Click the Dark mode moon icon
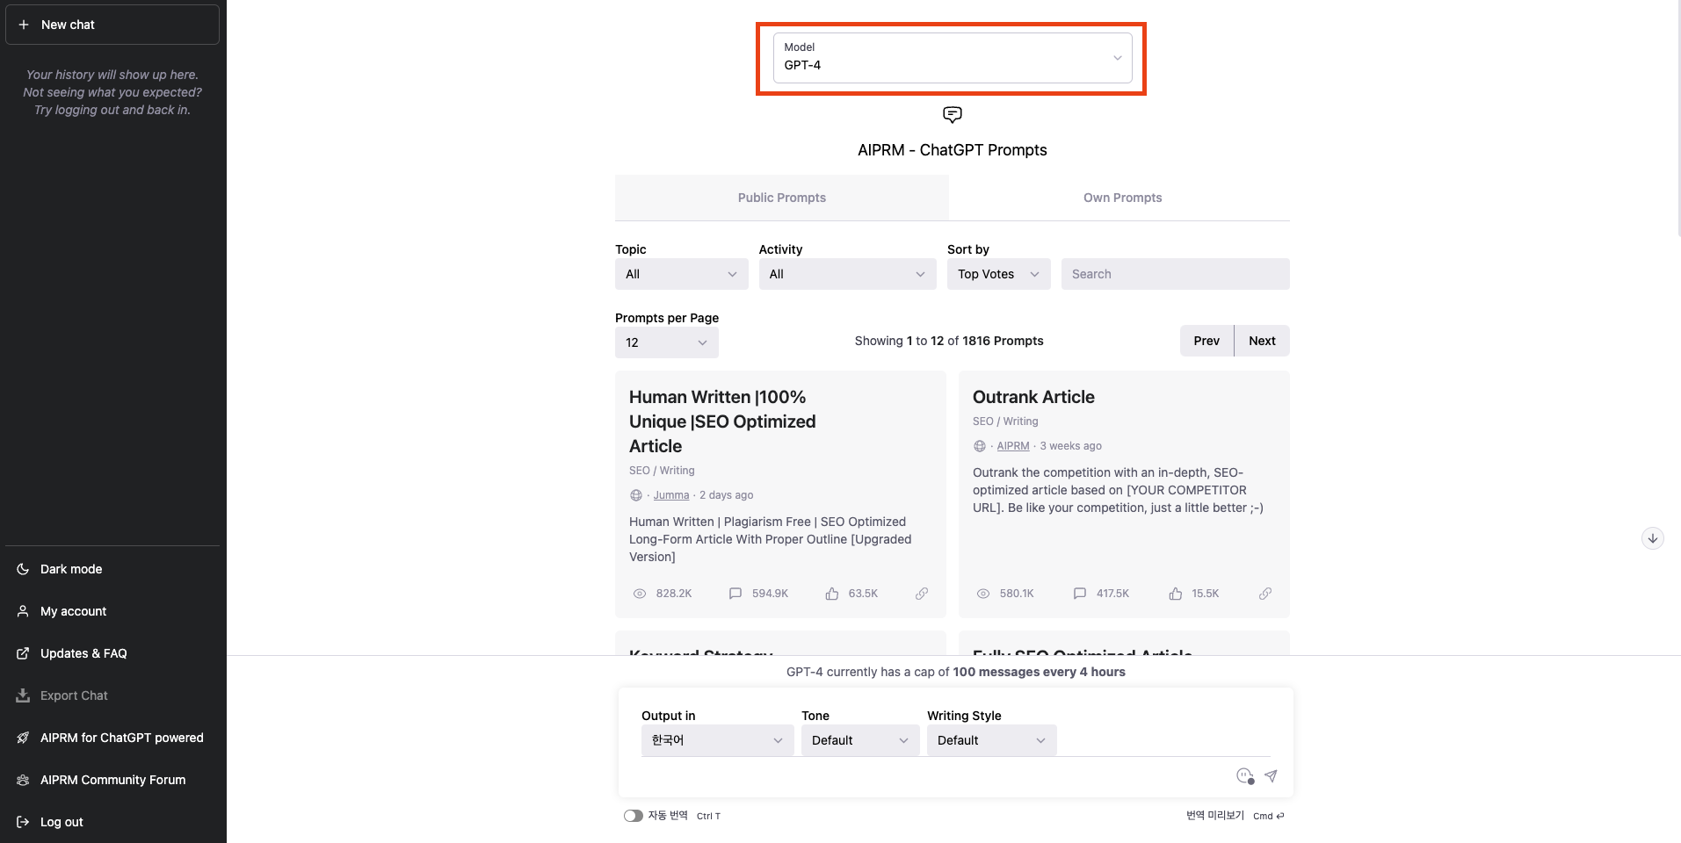The height and width of the screenshot is (843, 1681). click(x=23, y=569)
